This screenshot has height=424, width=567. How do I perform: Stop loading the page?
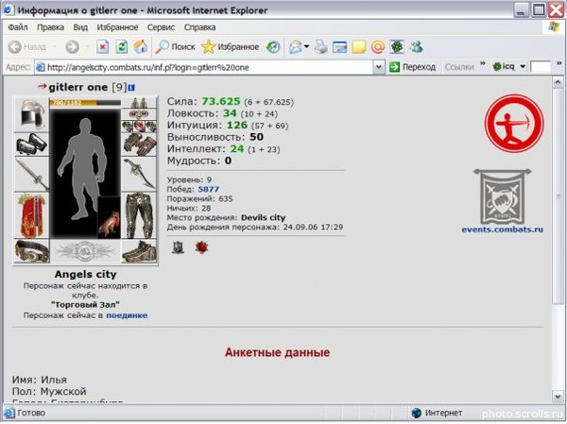point(103,47)
